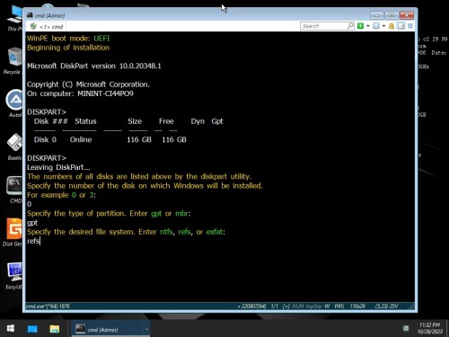Open the ConEmu hamburger system menu
Viewport: 449px width, 337px height.
tap(410, 26)
